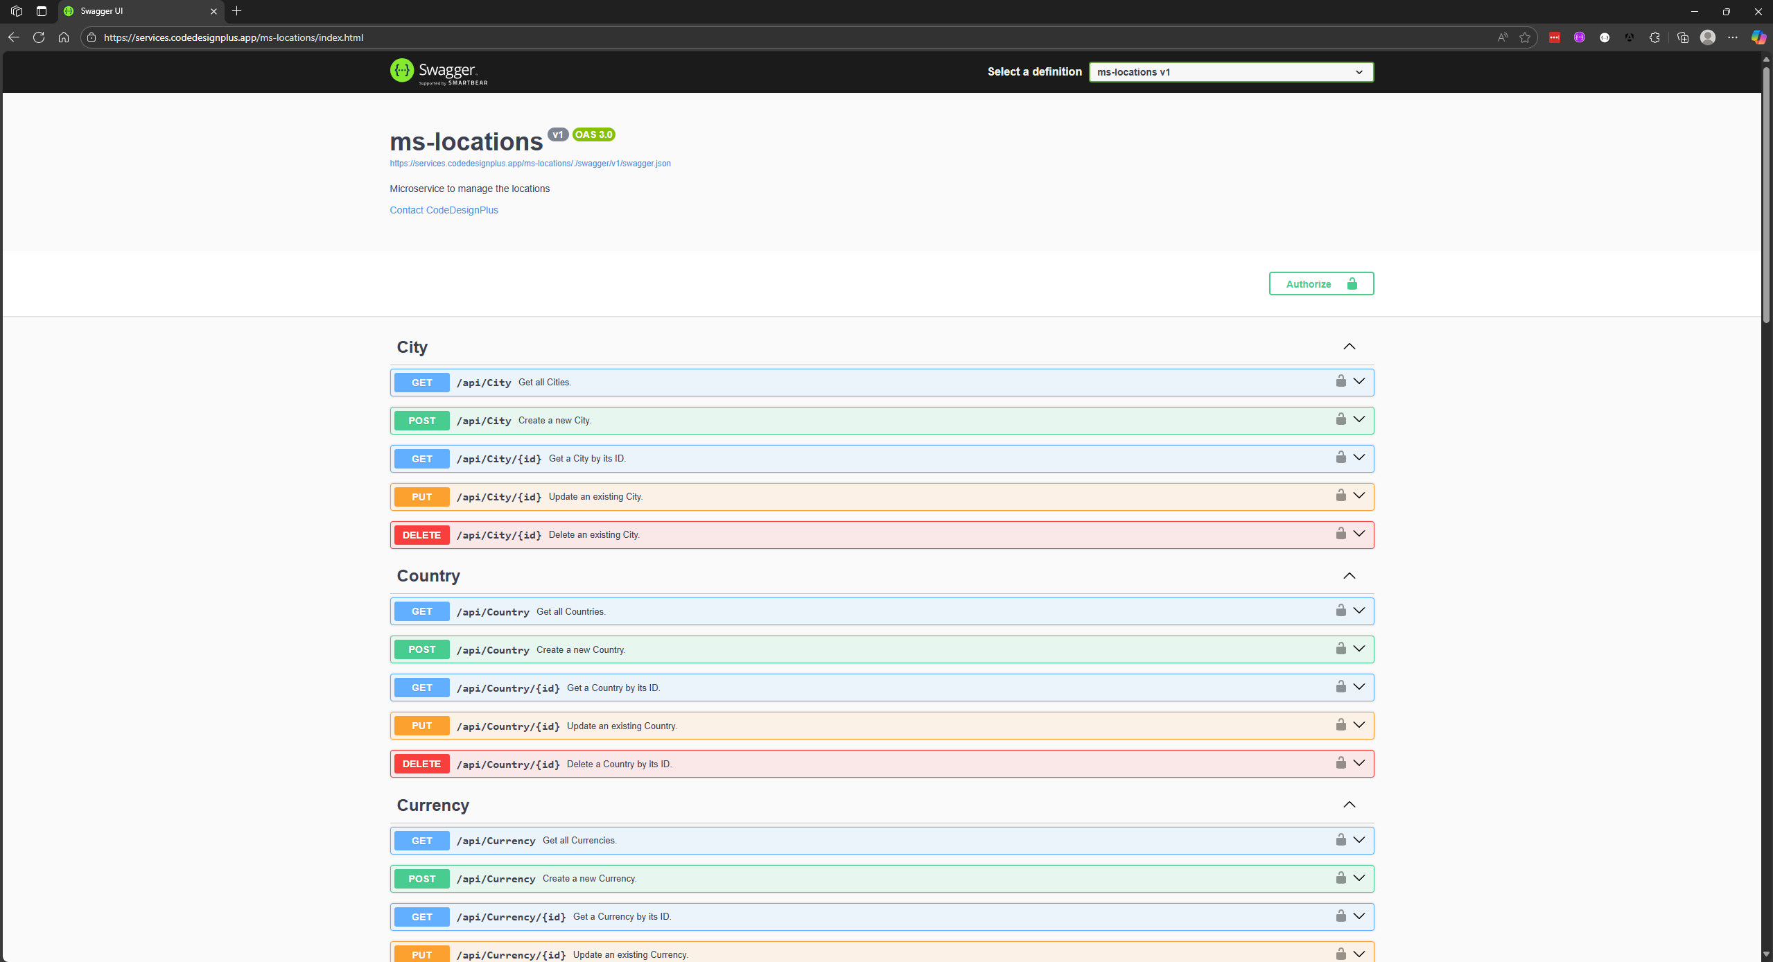1773x962 pixels.
Task: Click the City section heading
Action: 412,347
